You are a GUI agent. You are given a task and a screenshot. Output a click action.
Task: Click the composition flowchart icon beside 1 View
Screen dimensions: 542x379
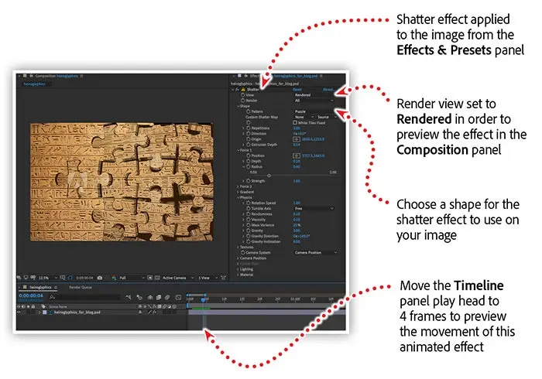pyautogui.click(x=223, y=278)
